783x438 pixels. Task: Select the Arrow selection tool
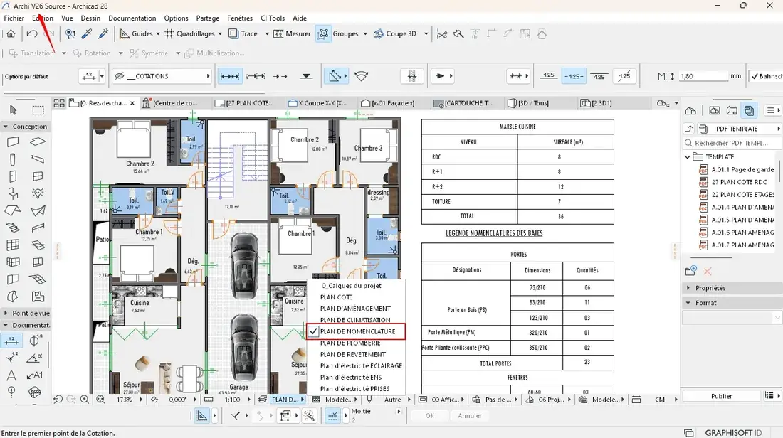[13, 109]
